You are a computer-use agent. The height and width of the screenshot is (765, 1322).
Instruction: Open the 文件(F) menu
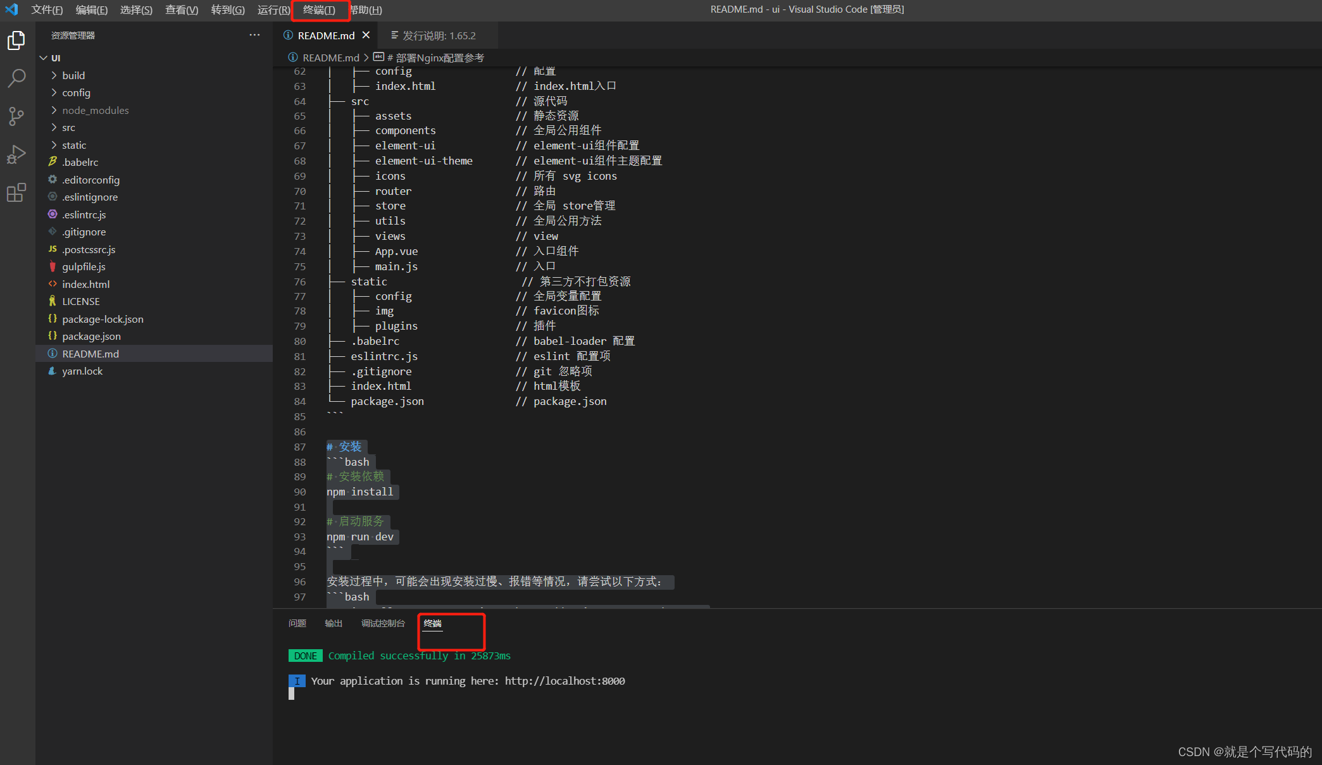tap(47, 9)
